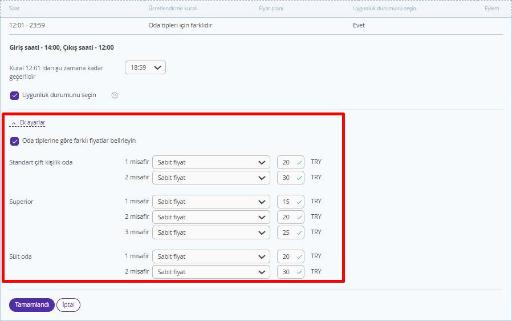Open Standart çift kişilik oda 2 misafir pricing dropdown
The height and width of the screenshot is (321, 512).
pos(211,178)
